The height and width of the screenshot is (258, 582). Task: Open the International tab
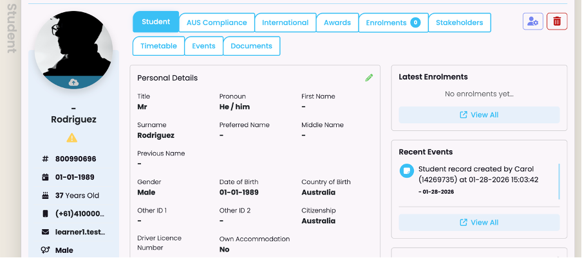point(285,22)
